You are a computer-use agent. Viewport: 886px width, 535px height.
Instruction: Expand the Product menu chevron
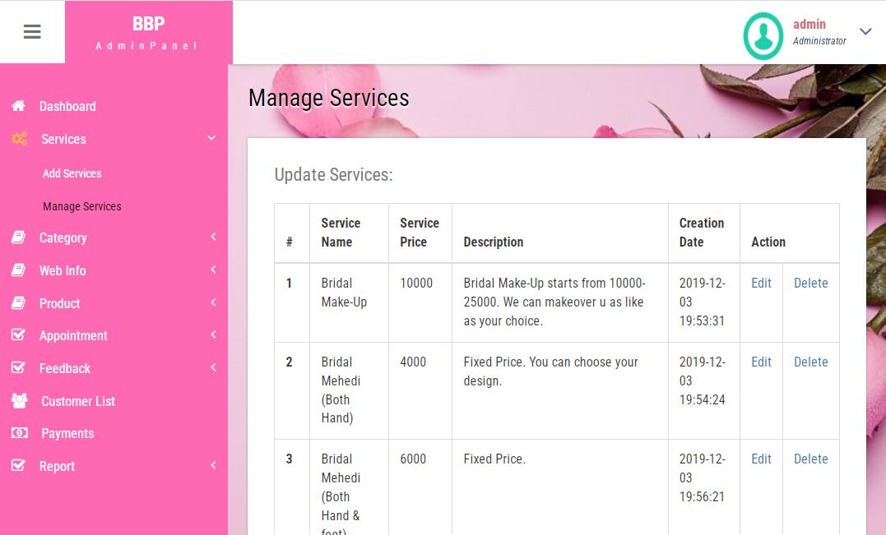click(x=213, y=303)
